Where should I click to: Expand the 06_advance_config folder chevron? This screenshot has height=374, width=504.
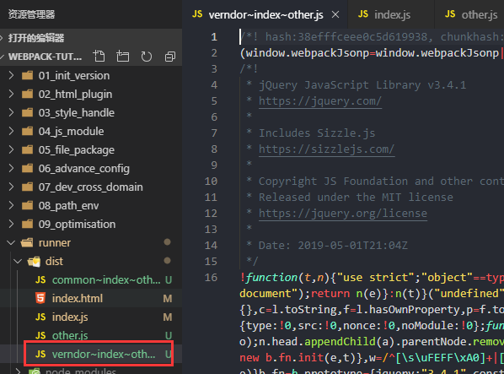click(11, 168)
